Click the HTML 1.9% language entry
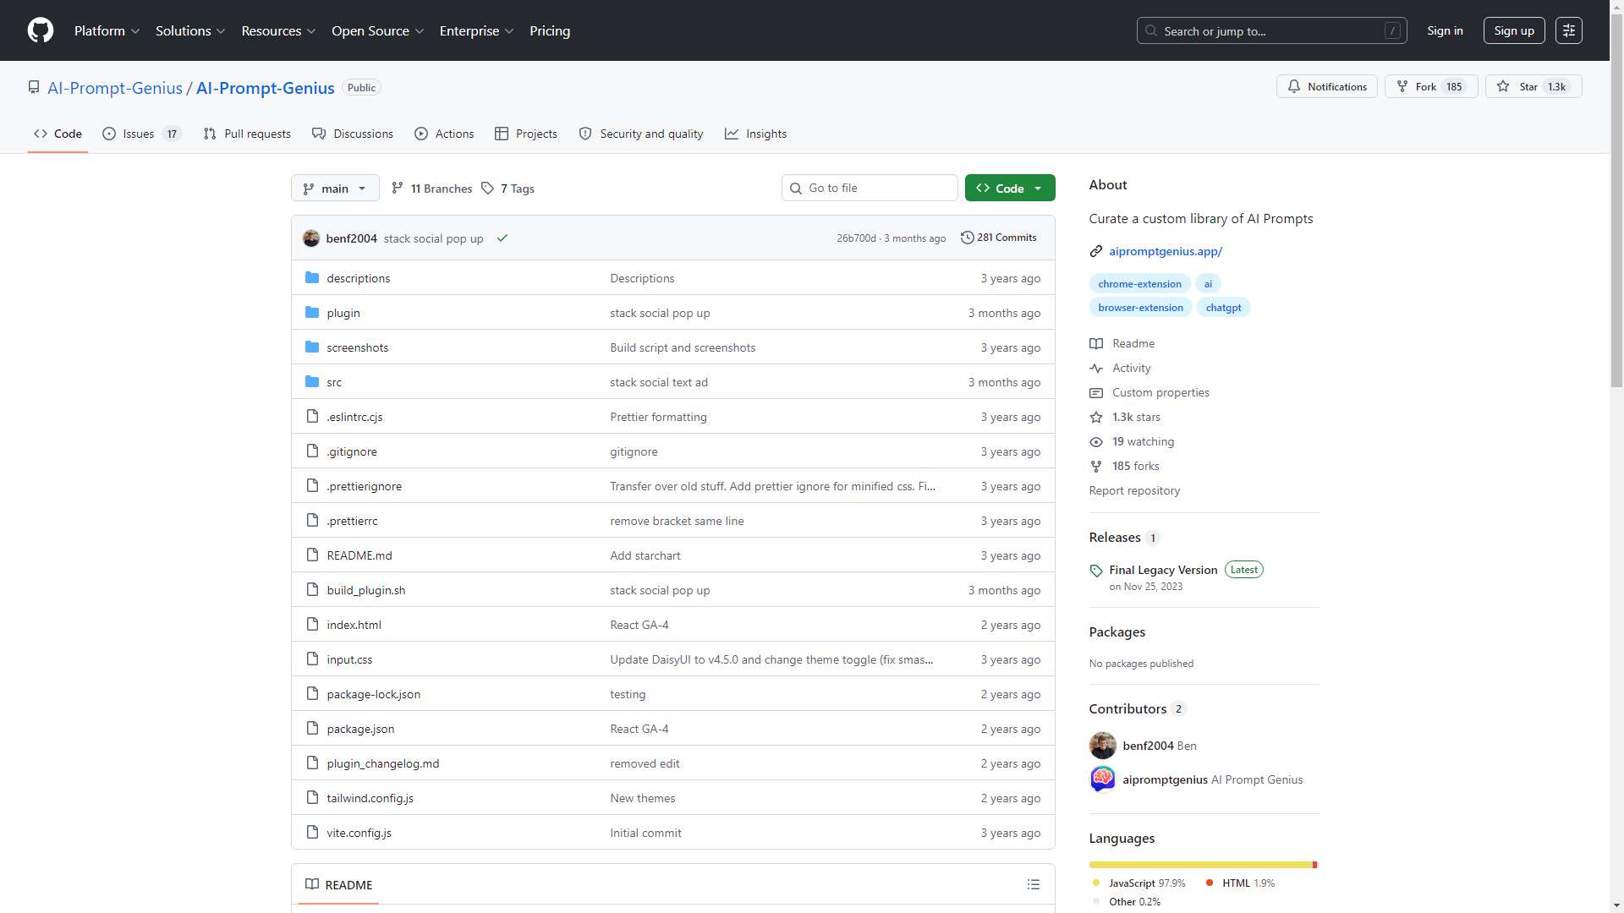This screenshot has width=1624, height=913. tap(1239, 883)
